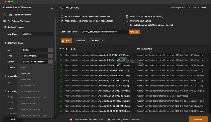
Task: Click Total Images 44 text
Action: click(x=177, y=8)
